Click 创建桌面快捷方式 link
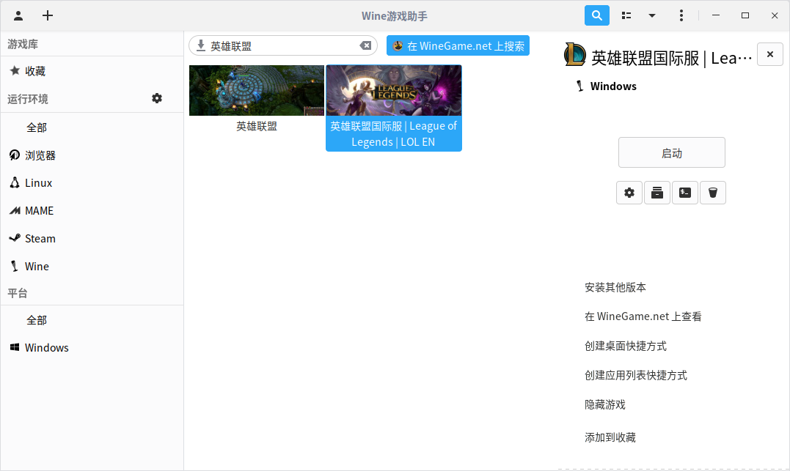This screenshot has width=790, height=471. [625, 346]
